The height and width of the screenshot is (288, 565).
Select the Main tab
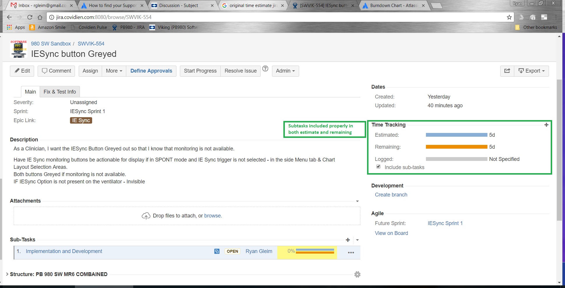click(30, 92)
